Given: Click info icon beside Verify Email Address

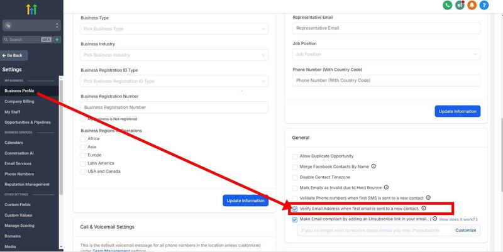Looking at the screenshot, I should [x=423, y=208].
